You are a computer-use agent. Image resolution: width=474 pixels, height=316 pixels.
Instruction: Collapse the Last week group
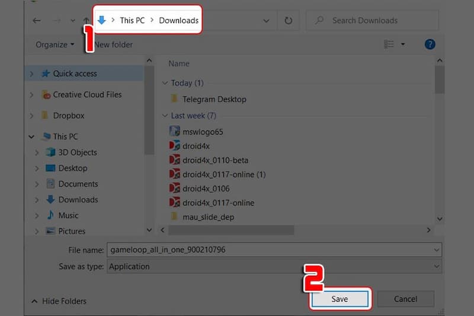[x=165, y=116]
